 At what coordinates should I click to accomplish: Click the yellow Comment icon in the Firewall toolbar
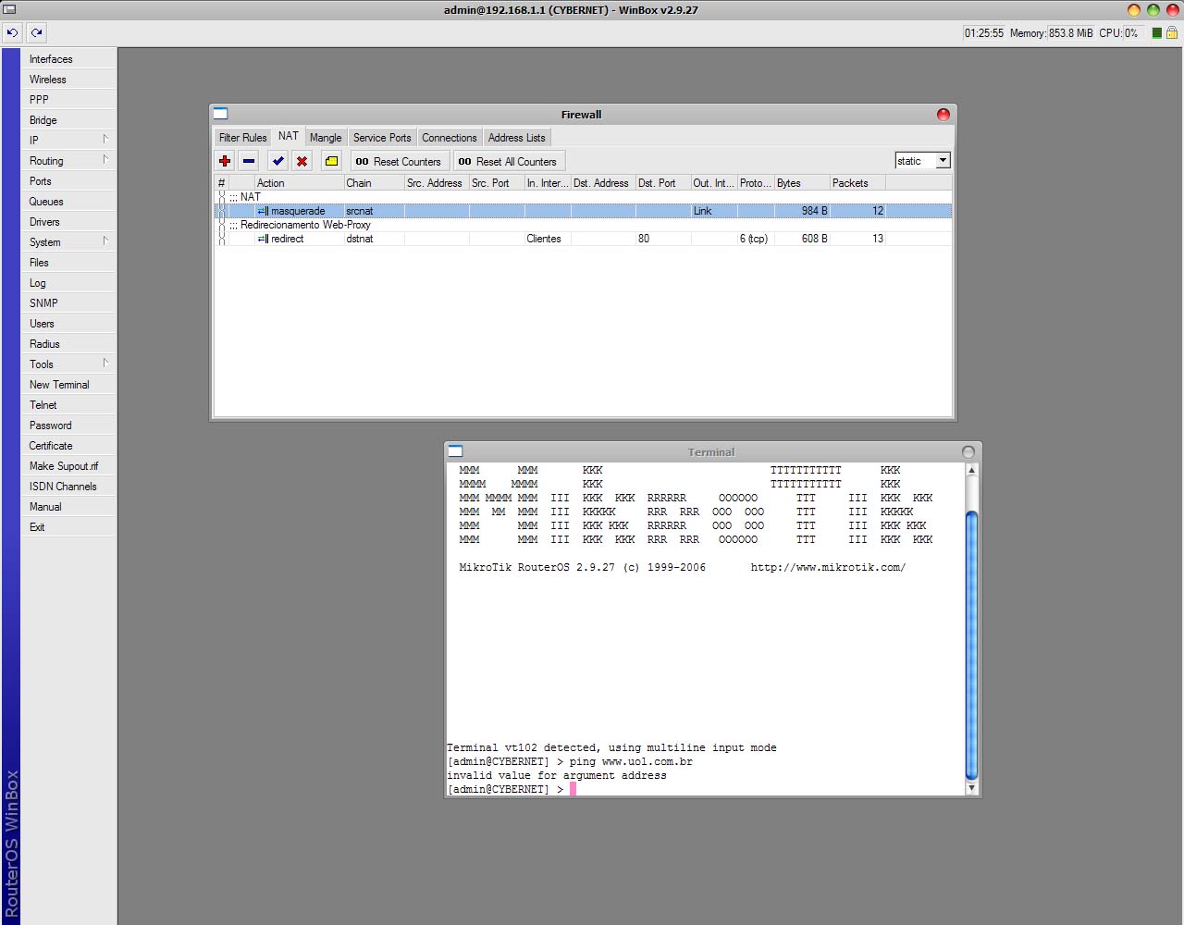tap(331, 161)
